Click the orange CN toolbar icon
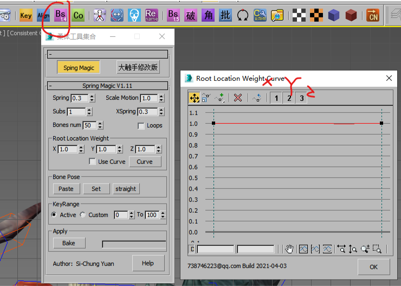This screenshot has width=401, height=286. pos(373,15)
